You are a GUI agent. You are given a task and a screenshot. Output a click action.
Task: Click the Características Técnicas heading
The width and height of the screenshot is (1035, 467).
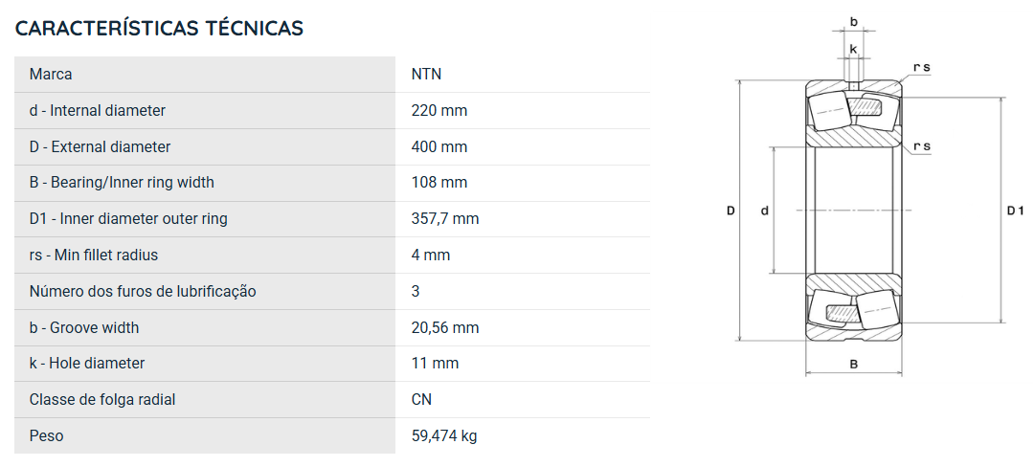(x=159, y=29)
